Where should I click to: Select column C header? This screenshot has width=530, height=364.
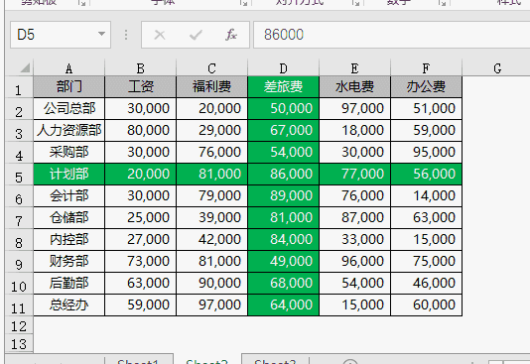point(212,68)
